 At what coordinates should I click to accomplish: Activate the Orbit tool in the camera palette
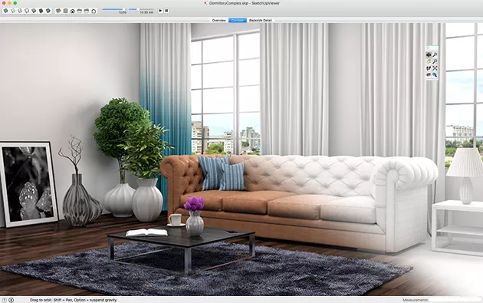coord(429,55)
